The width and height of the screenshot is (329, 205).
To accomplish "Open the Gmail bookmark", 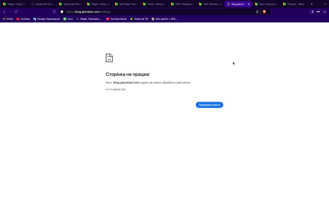I will click(8, 19).
